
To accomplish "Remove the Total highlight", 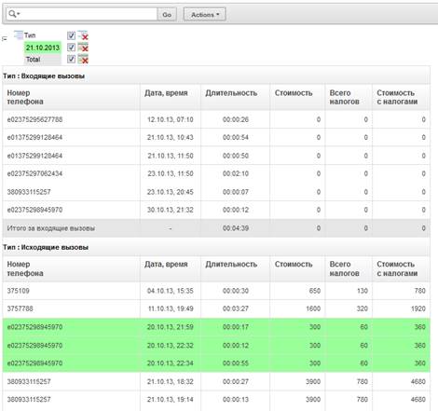I will [83, 59].
